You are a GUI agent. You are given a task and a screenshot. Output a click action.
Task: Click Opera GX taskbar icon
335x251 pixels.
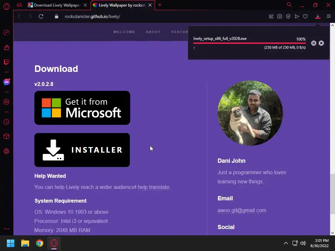coord(54,243)
